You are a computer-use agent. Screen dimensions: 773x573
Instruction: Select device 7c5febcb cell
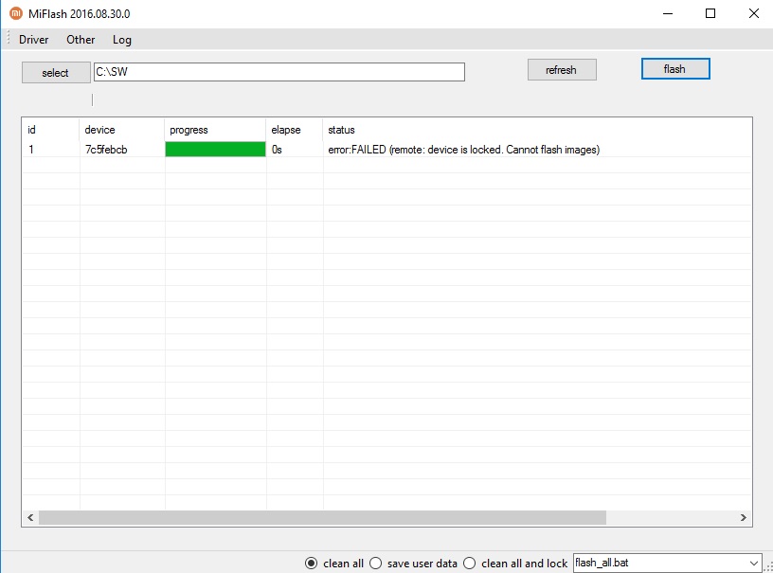(106, 150)
